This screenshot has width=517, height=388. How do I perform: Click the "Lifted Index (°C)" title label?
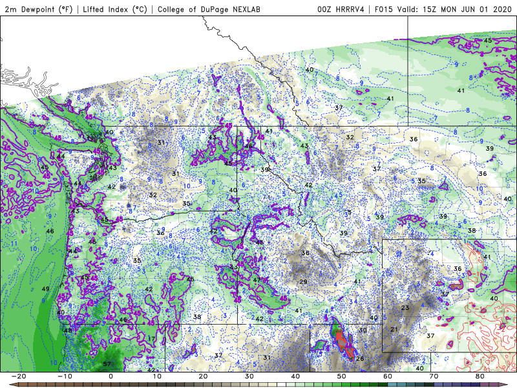[115, 9]
